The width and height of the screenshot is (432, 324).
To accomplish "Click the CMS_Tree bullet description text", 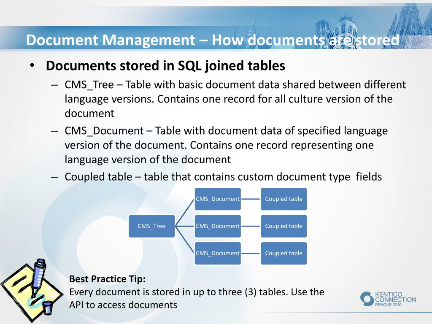I will point(235,99).
